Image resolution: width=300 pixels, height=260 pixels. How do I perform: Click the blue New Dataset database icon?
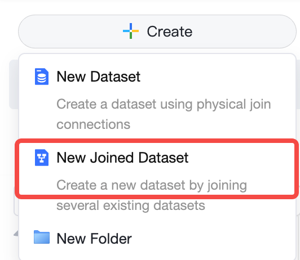(x=42, y=77)
